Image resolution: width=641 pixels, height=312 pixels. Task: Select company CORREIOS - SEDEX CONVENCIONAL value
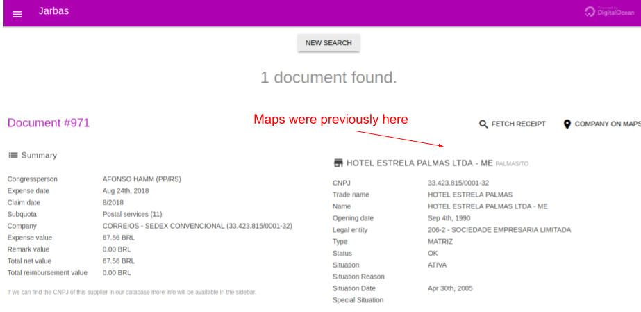click(197, 226)
